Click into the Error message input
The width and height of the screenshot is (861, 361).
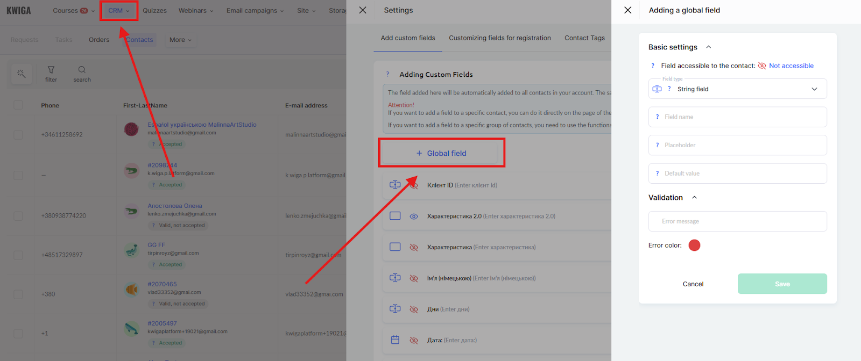(x=737, y=221)
